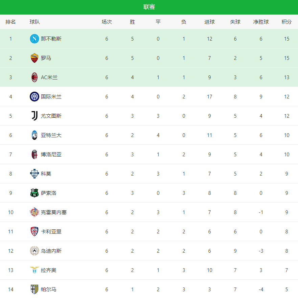Click the Atalanta club crest
Image resolution: width=298 pixels, height=298 pixels.
(35, 135)
